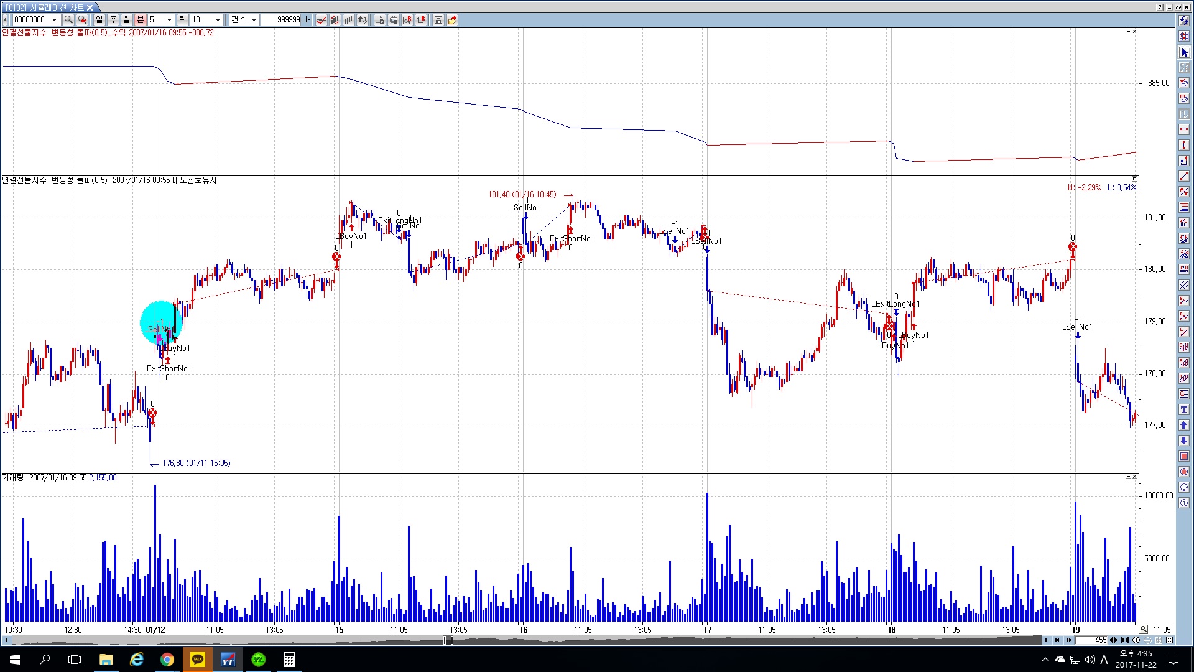Select the text (T) tool in the right sidebar
This screenshot has height=672, width=1194.
1184,409
